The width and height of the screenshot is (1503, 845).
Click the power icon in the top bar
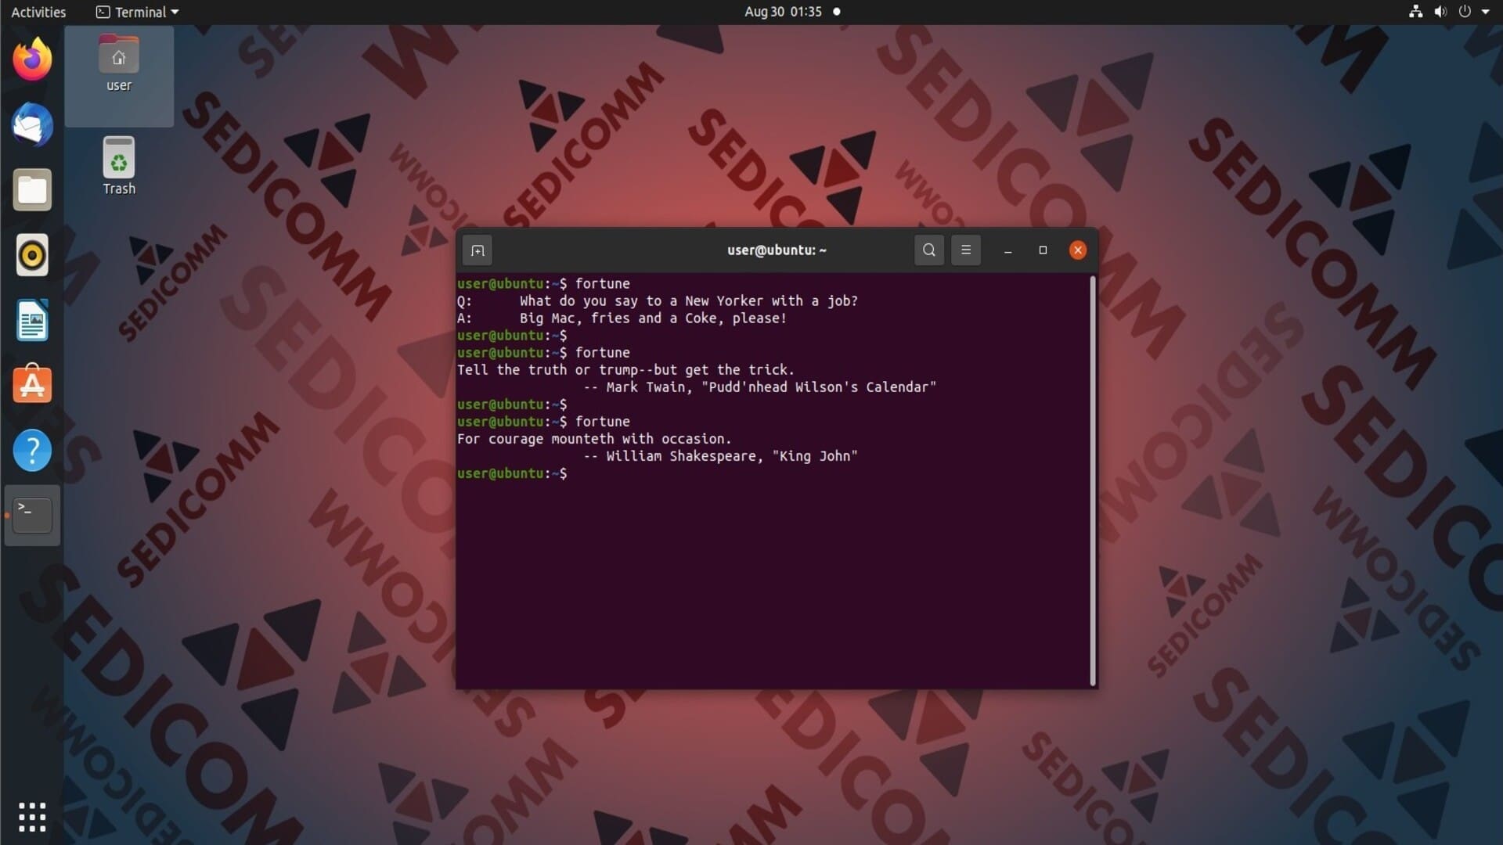point(1465,12)
